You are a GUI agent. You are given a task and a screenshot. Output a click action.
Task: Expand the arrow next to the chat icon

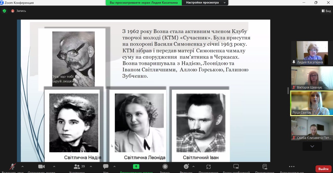(114, 166)
